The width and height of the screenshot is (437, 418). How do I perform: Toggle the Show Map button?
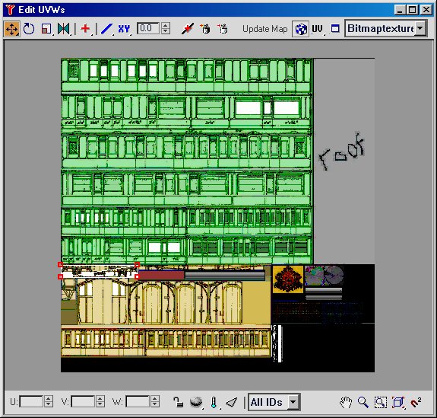click(300, 29)
